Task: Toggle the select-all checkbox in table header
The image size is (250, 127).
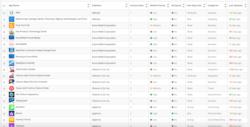Action: [4, 6]
